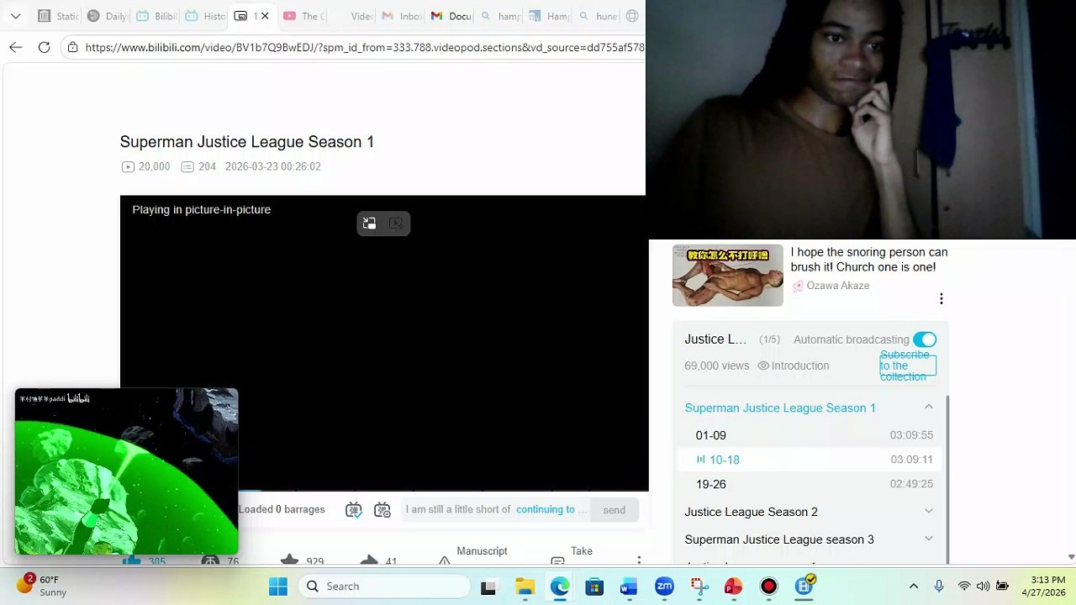Switch to the 'Inbox' Gmail tab
Screen dimensions: 1076x605
tap(402, 16)
